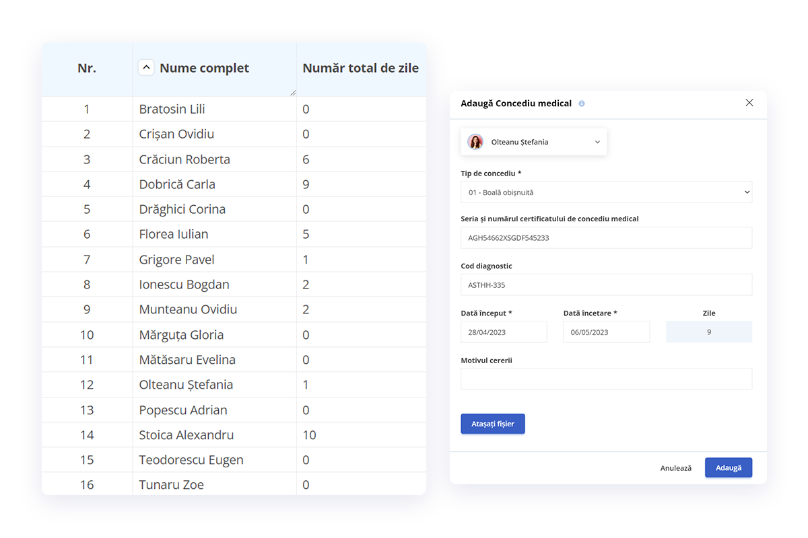Click the Motivul cererii text field
The image size is (808, 538).
pyautogui.click(x=607, y=379)
